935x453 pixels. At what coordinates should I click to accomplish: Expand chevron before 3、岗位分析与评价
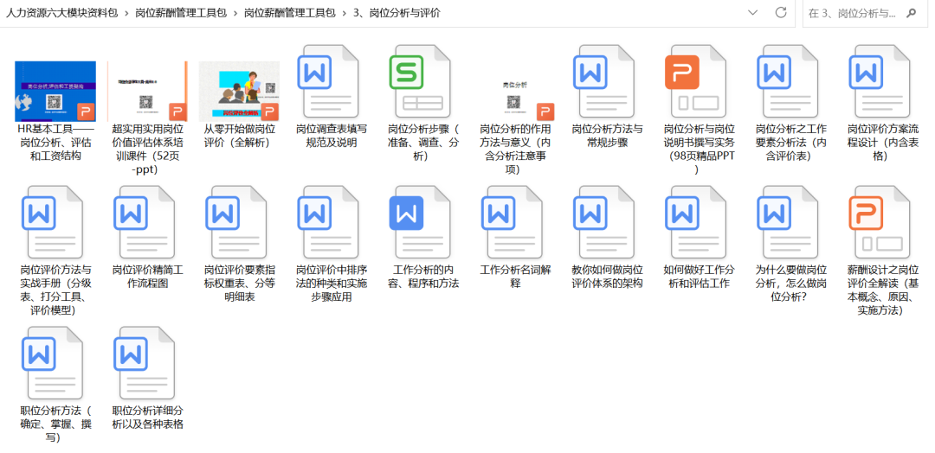tap(344, 13)
